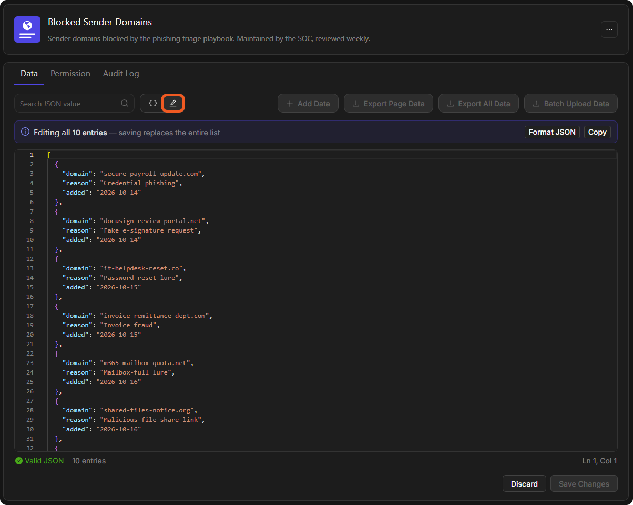This screenshot has height=505, width=633.
Task: Click the Save Changes button
Action: tap(584, 484)
